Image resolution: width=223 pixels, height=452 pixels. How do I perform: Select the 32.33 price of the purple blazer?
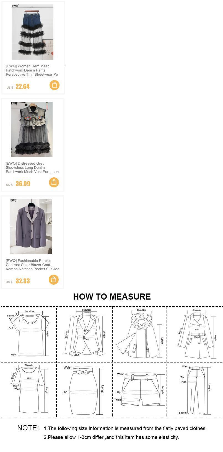coord(22,281)
